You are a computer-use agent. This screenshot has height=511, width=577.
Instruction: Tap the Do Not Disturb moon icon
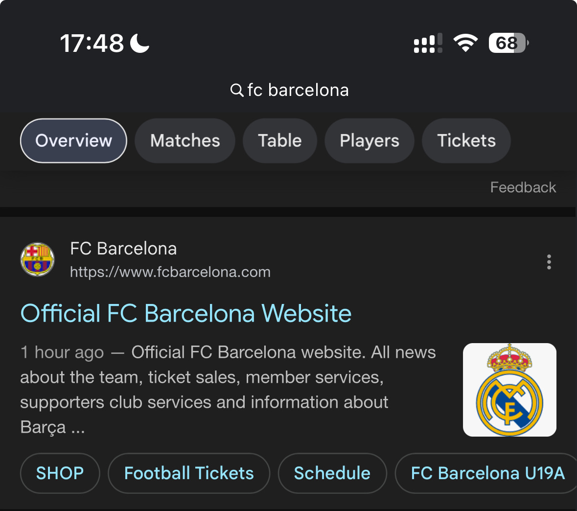(x=140, y=43)
